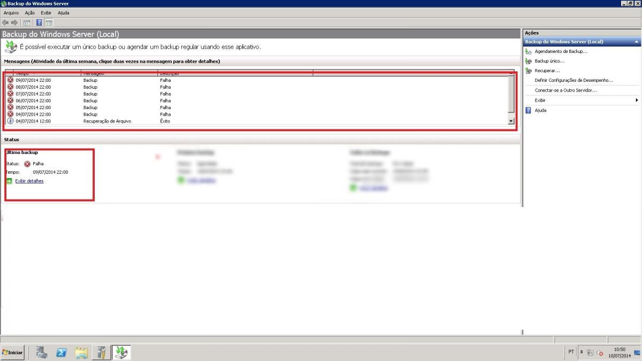The image size is (642, 361).
Task: Select the 06/07/2014 22:00 time cell
Action: 33,101
